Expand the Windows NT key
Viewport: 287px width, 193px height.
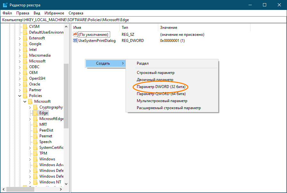pyautogui.click(x=30, y=182)
